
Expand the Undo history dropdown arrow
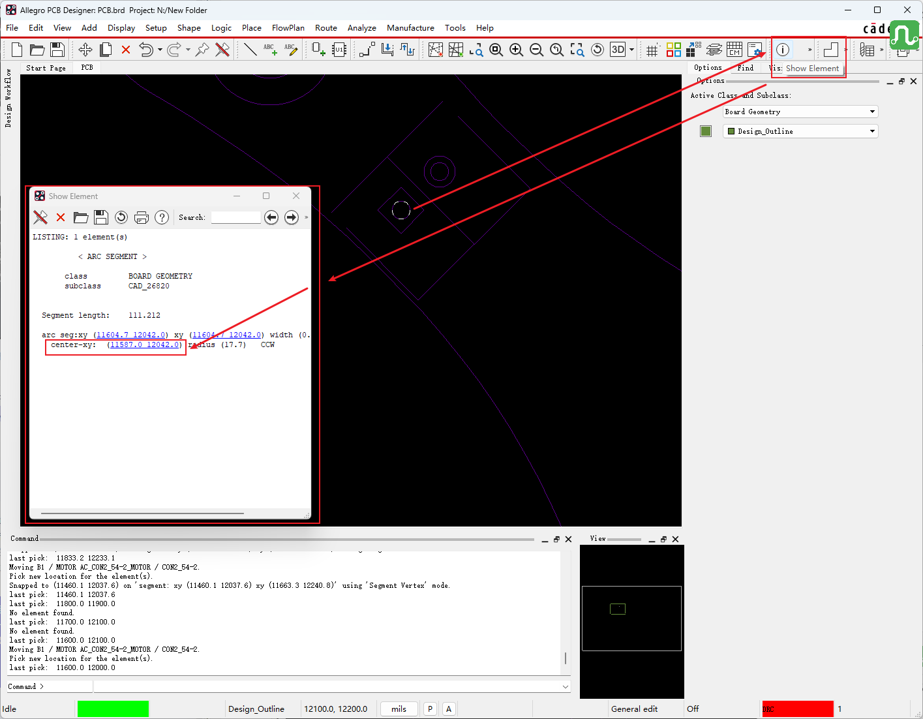coord(160,50)
